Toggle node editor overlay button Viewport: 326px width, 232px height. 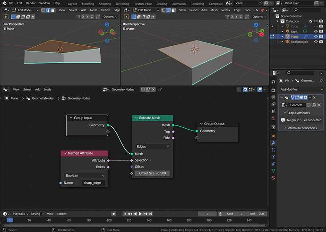[260, 90]
